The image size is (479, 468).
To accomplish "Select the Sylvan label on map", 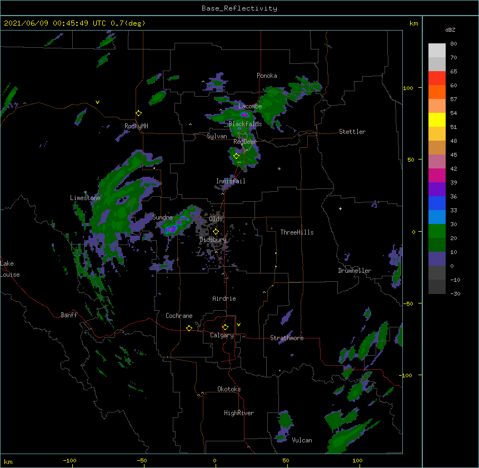I will pos(217,136).
